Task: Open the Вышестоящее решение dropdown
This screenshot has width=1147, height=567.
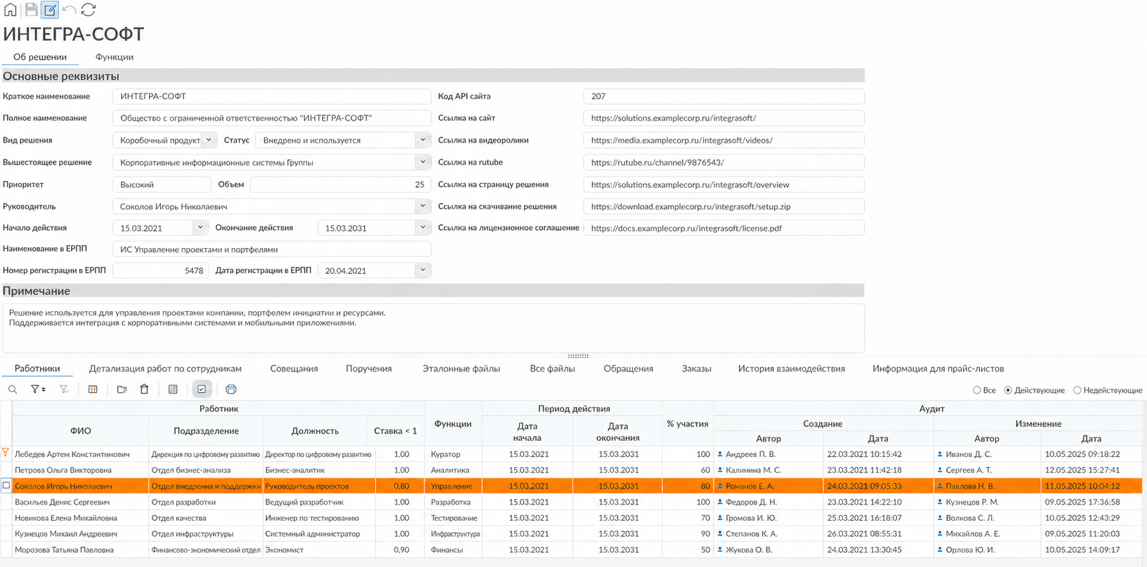Action: click(423, 162)
